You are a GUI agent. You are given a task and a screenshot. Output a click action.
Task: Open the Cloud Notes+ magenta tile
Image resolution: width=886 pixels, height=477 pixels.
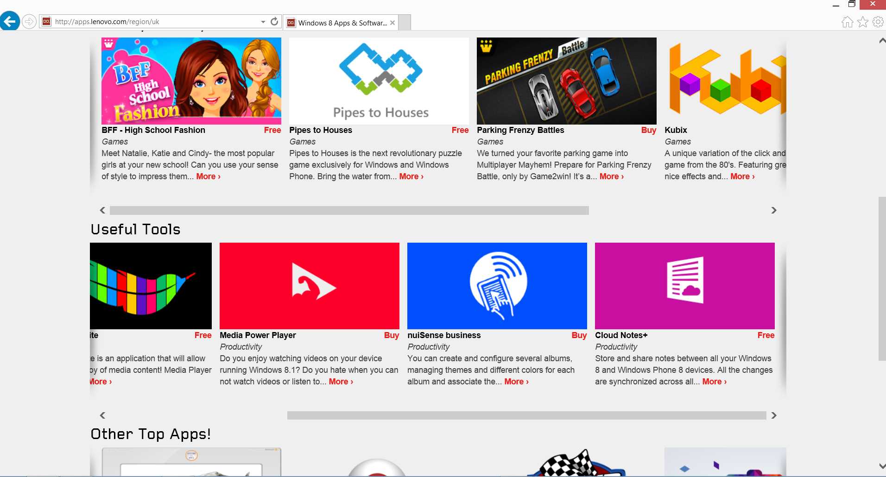click(x=685, y=286)
